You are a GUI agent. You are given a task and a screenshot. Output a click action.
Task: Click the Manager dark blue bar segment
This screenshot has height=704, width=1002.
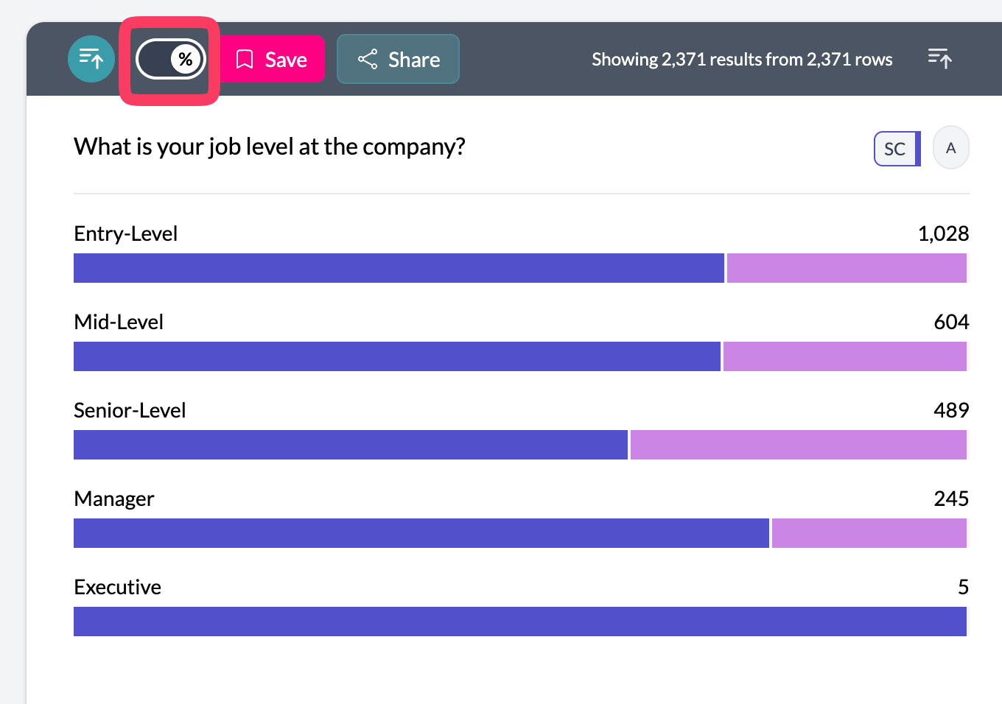[x=421, y=533]
